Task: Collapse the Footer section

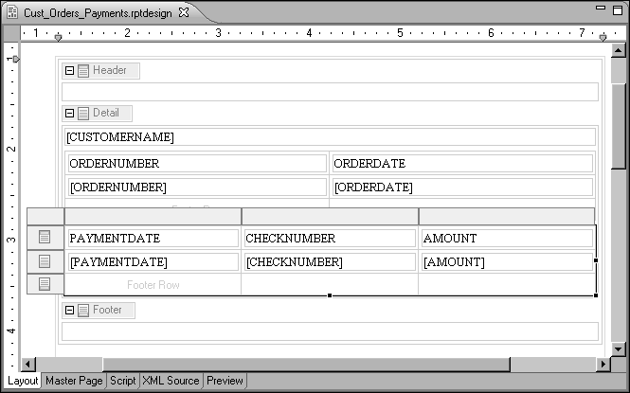Action: click(69, 311)
